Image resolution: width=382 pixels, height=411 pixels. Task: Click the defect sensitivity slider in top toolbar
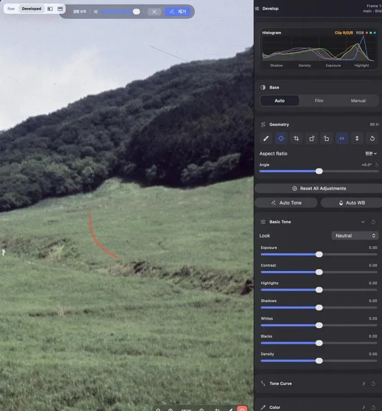[120, 12]
